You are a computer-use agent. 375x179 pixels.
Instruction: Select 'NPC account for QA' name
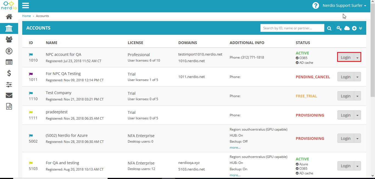click(63, 54)
